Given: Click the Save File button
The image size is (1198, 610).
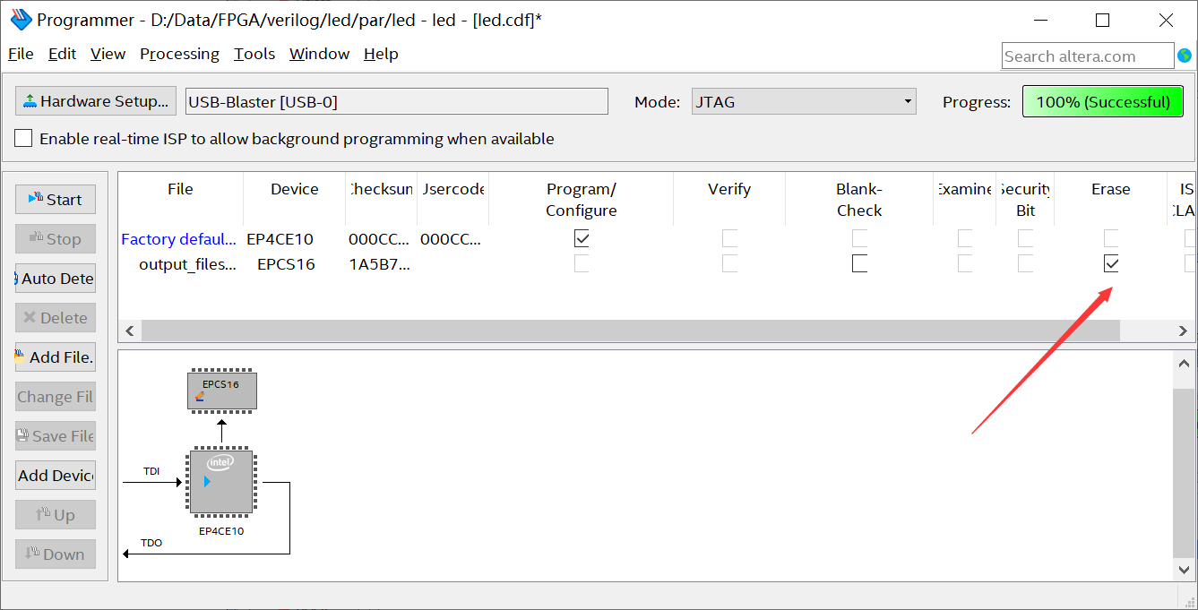Looking at the screenshot, I should coord(55,436).
